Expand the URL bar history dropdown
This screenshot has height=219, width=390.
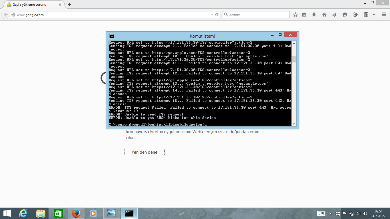click(x=212, y=15)
